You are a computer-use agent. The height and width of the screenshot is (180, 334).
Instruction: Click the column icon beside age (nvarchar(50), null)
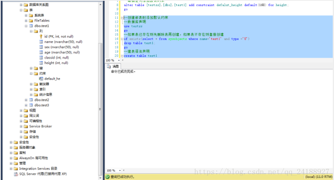(41, 52)
